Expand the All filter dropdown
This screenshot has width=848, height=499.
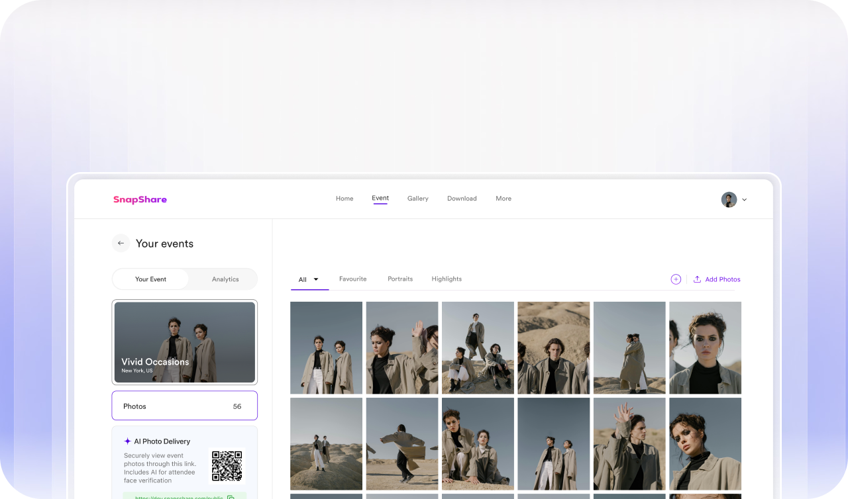pyautogui.click(x=316, y=279)
